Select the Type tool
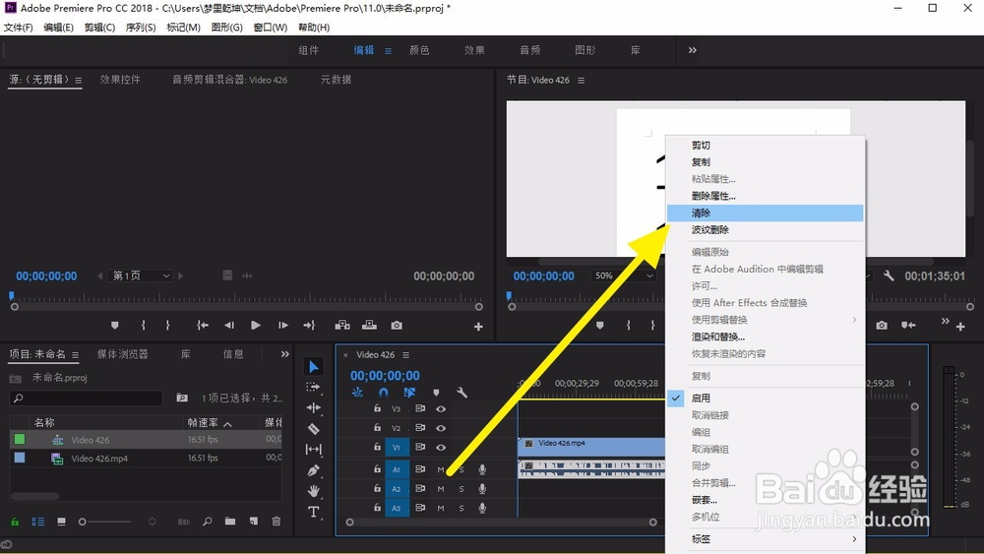984x554 pixels. (313, 512)
